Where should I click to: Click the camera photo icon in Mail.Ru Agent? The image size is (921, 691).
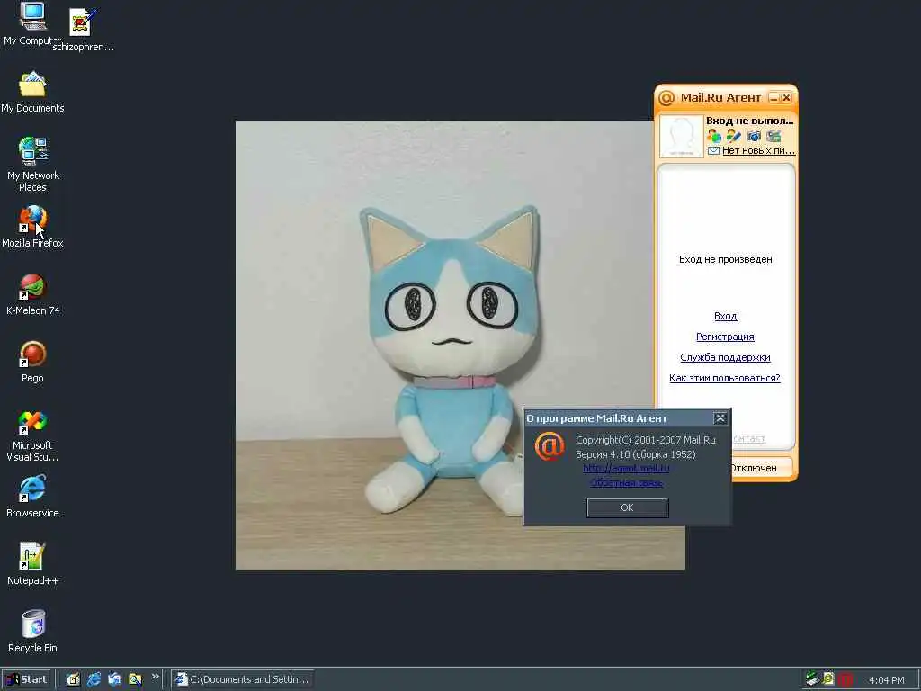point(754,136)
